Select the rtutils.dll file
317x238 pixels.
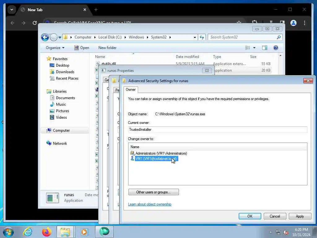tap(109, 64)
